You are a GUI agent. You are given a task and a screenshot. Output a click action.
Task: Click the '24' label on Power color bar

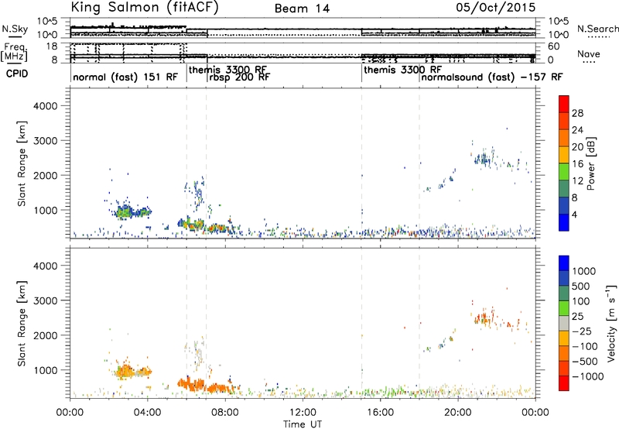(x=577, y=130)
